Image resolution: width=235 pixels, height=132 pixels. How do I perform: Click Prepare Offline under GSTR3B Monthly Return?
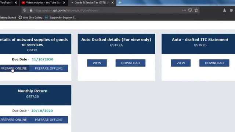click(x=49, y=120)
